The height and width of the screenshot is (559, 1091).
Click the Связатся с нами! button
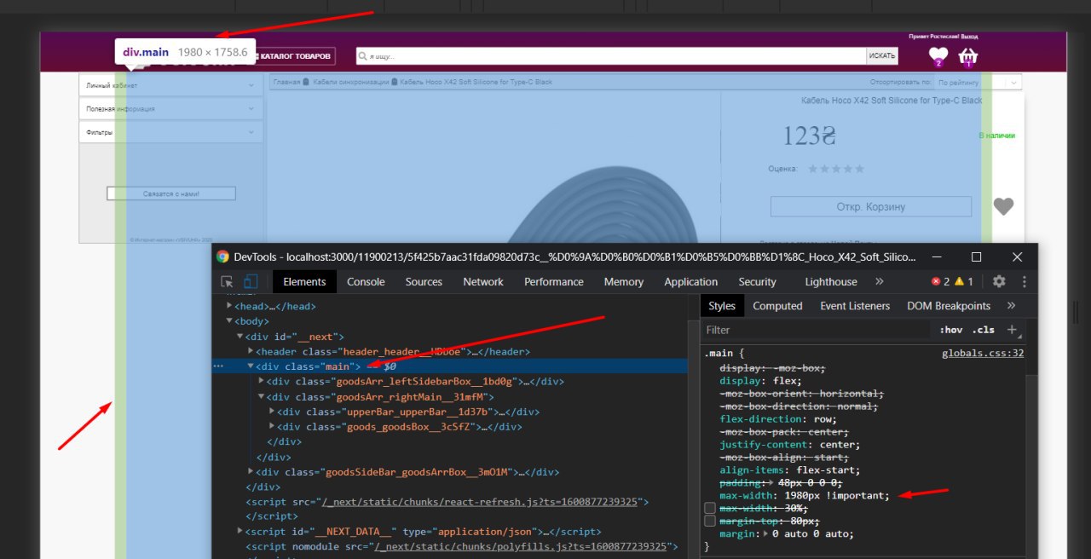(170, 193)
